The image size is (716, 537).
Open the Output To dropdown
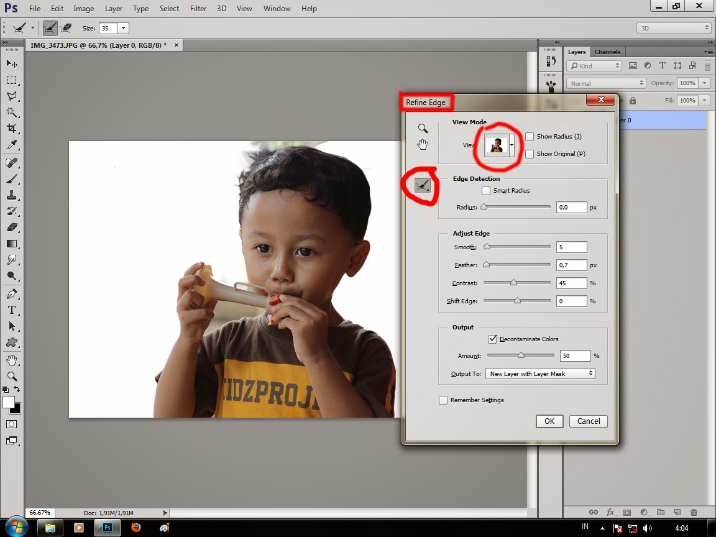540,374
